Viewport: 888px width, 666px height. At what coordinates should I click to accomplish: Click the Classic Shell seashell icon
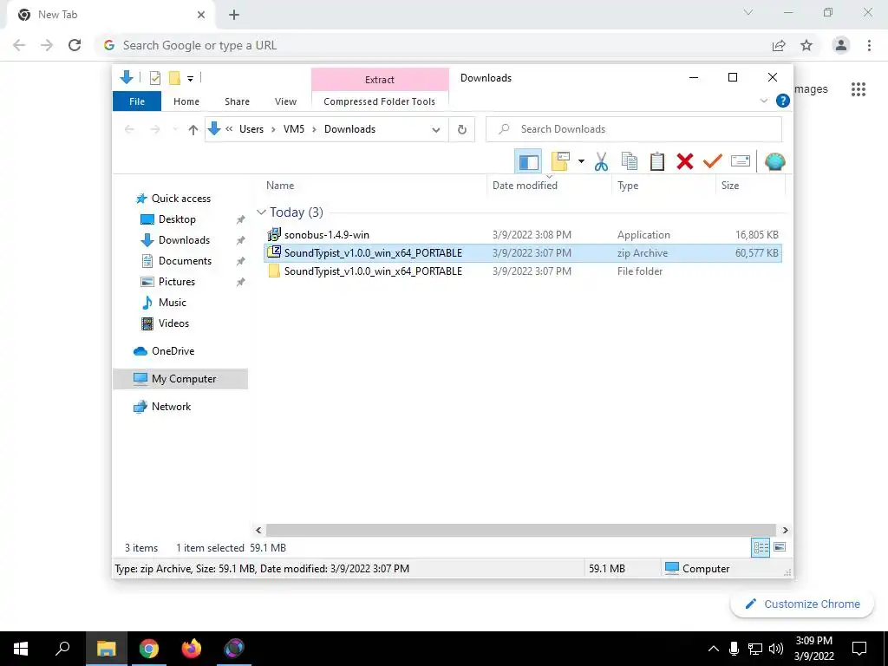774,162
